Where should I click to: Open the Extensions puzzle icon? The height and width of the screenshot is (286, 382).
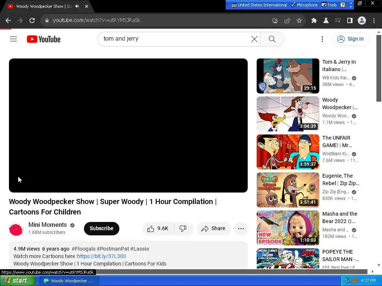[314, 21]
